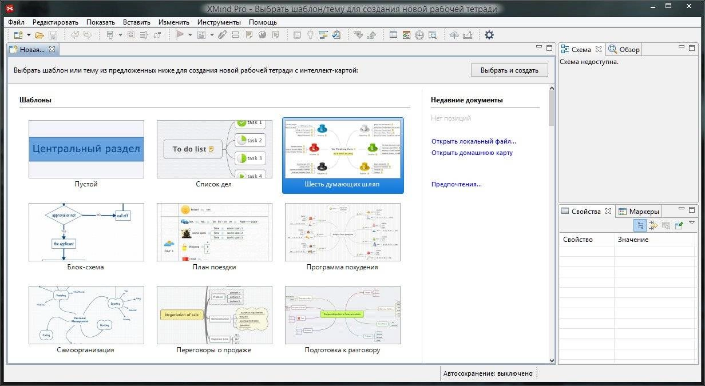The width and height of the screenshot is (705, 386).
Task: Click the insert topic toolbar icon
Action: coord(110,35)
